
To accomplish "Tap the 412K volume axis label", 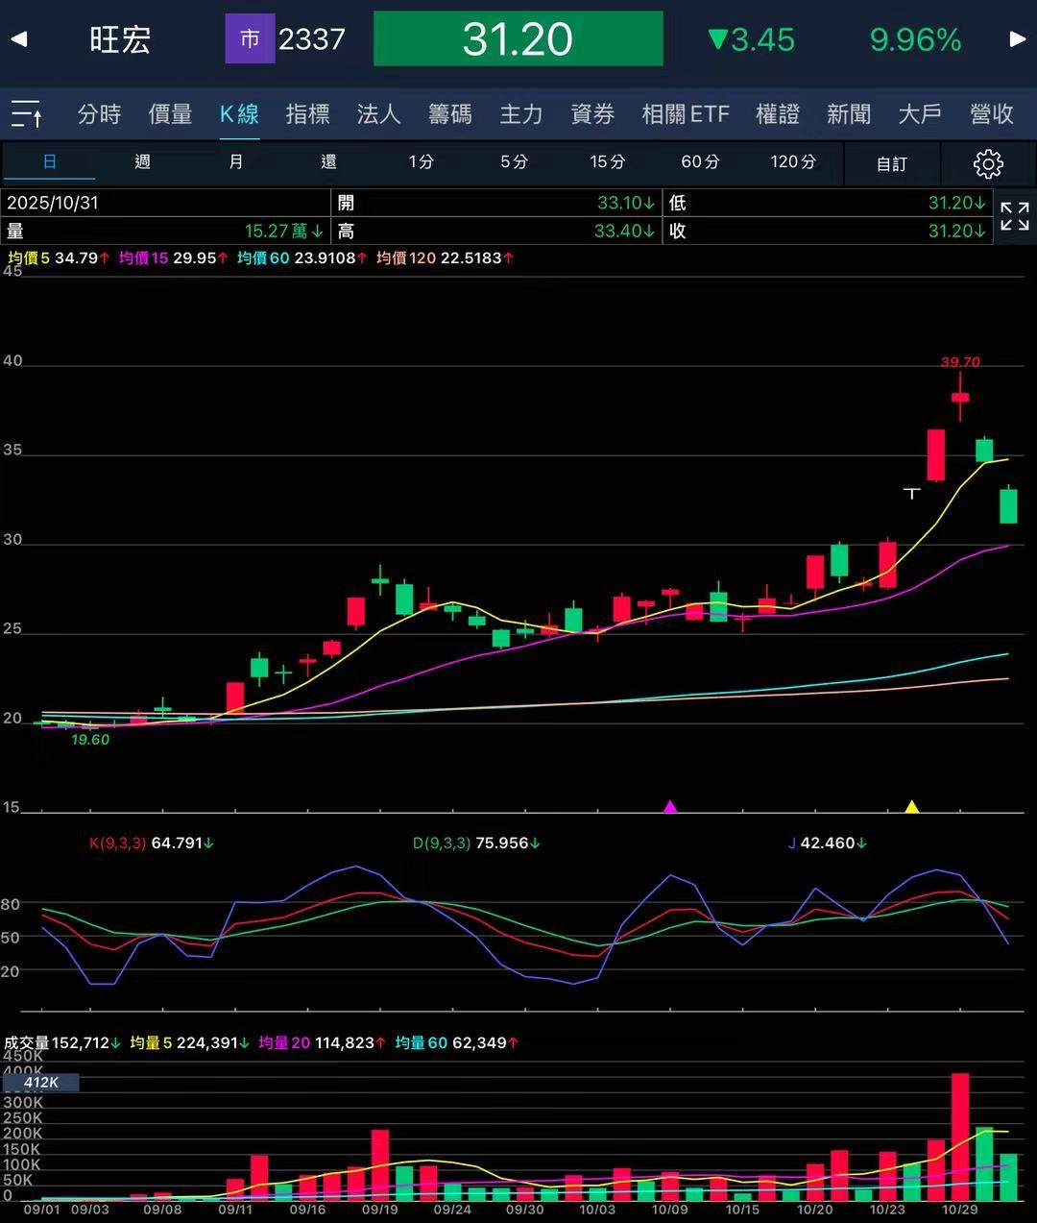I will [41, 1082].
